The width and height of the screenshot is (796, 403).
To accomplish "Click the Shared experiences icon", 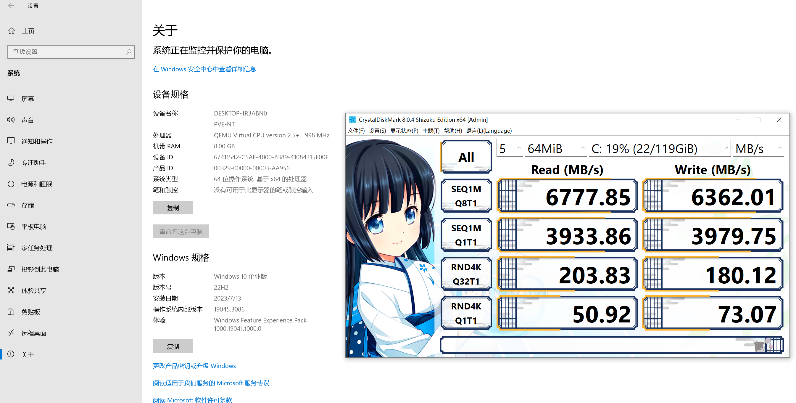I will [11, 290].
